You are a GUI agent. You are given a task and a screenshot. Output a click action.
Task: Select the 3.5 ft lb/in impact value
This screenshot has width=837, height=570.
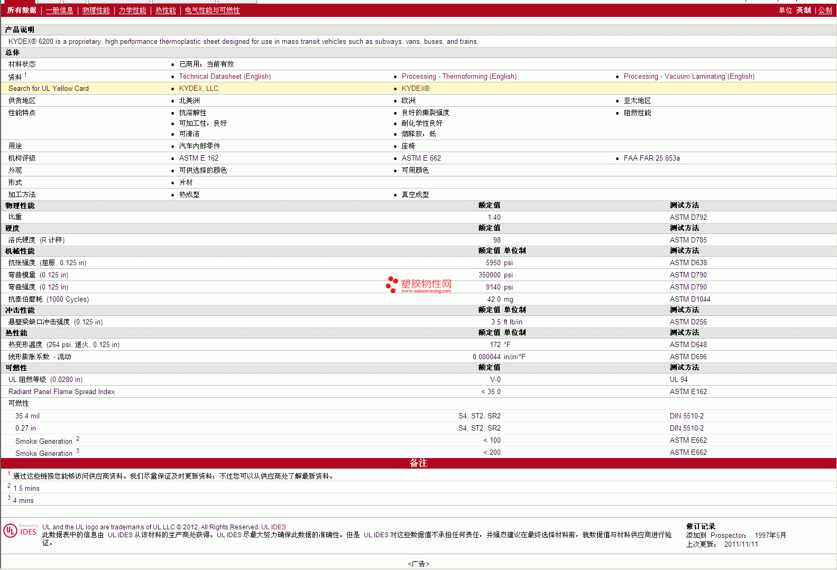(507, 322)
